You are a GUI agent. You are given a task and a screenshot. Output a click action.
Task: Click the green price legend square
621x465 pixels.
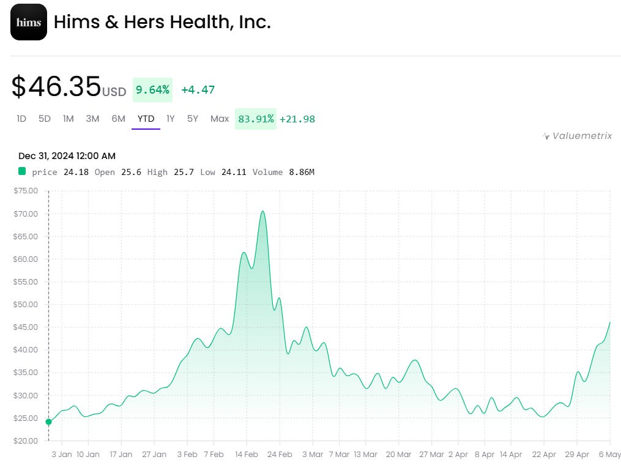[x=22, y=171]
